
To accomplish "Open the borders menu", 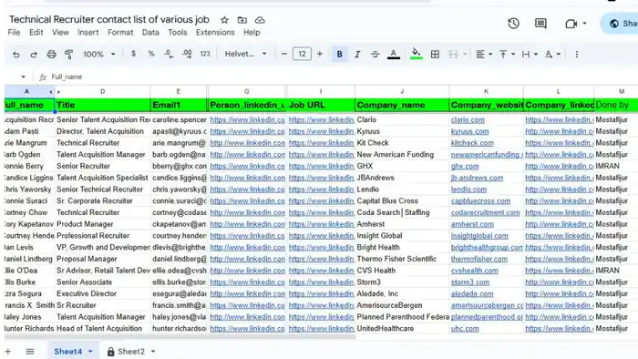I will pos(435,54).
